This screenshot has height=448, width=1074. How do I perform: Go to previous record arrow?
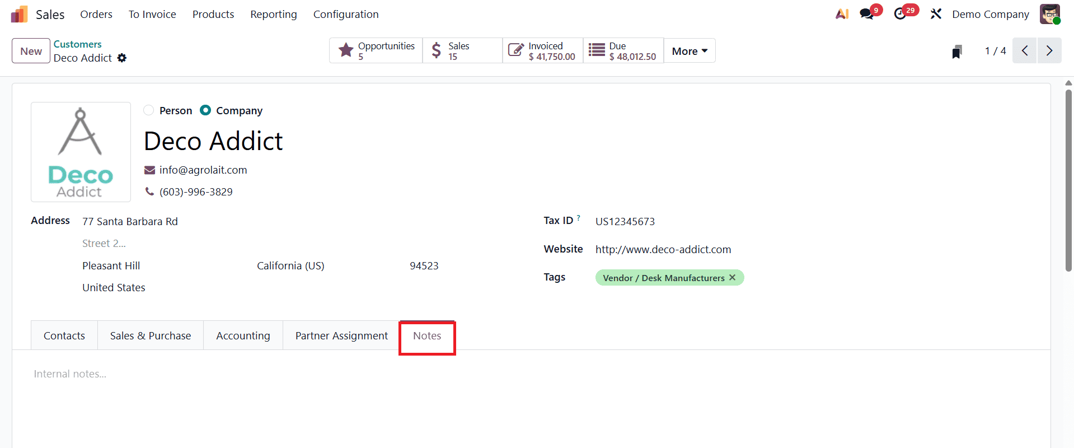pyautogui.click(x=1025, y=51)
